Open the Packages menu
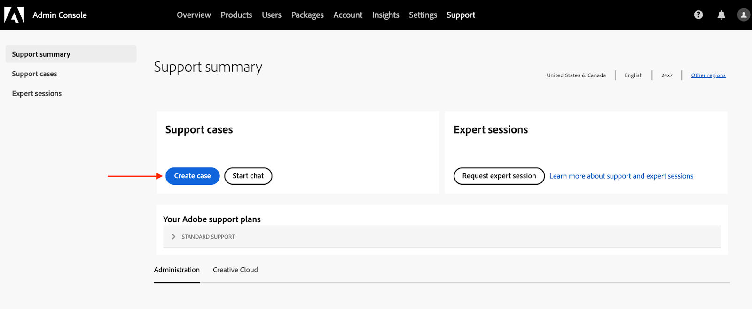This screenshot has width=752, height=309. coord(307,15)
